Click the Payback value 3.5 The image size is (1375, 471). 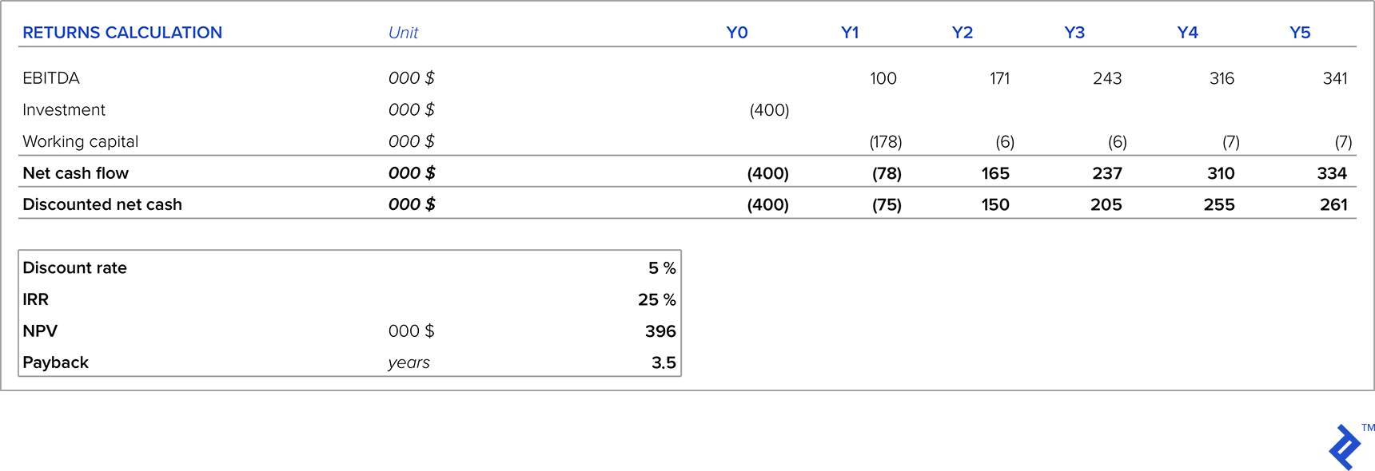click(663, 362)
